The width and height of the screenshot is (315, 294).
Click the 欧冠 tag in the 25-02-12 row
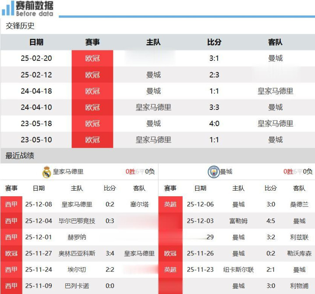point(92,75)
